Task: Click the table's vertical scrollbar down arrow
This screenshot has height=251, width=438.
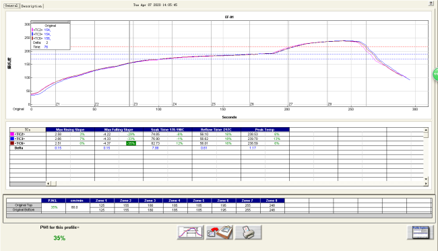Action: tap(426, 179)
